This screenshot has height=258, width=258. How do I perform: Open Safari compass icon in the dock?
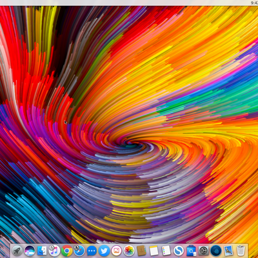[x=79, y=251]
